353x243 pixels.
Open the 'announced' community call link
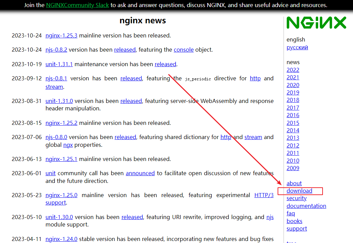pyautogui.click(x=140, y=173)
